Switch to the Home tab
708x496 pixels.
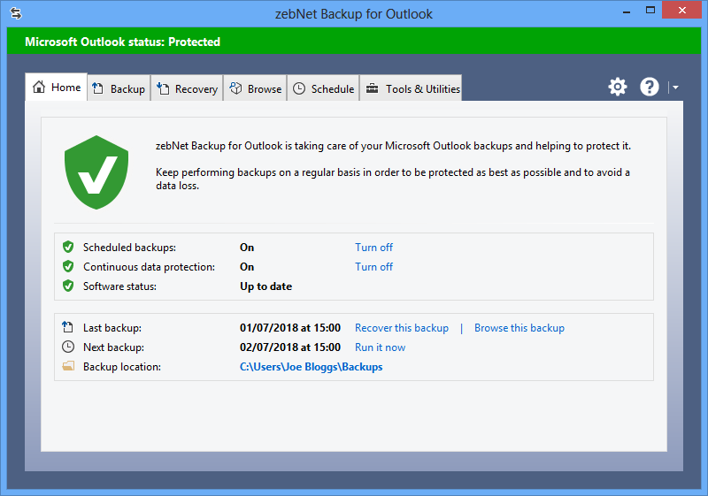(57, 87)
